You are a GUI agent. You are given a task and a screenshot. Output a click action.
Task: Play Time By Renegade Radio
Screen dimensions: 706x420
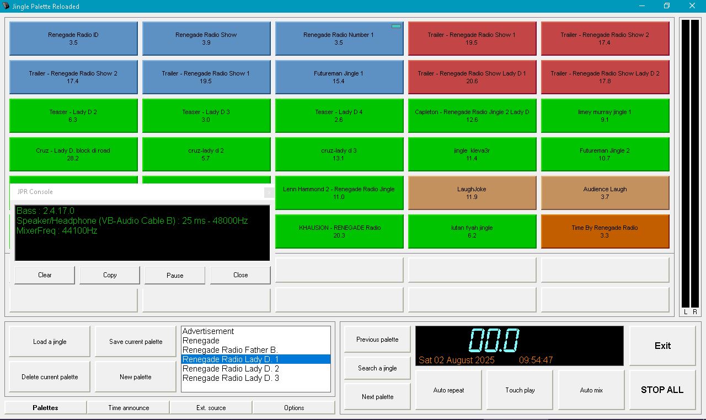click(605, 231)
